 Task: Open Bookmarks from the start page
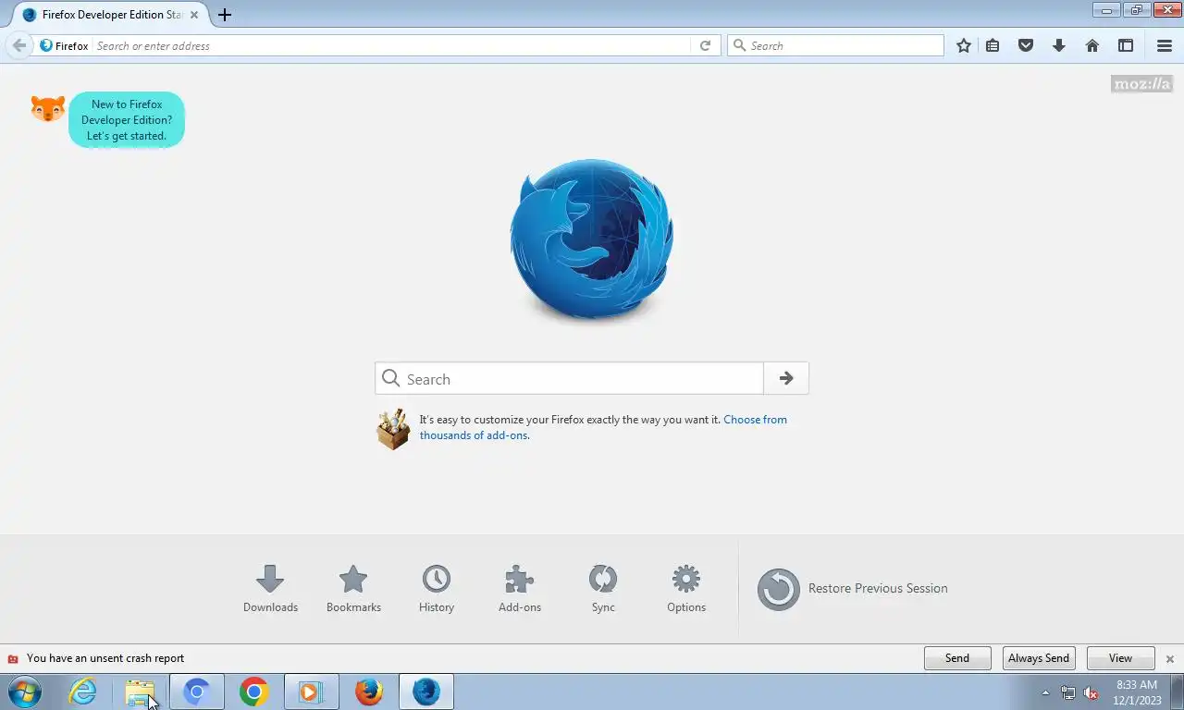(353, 589)
